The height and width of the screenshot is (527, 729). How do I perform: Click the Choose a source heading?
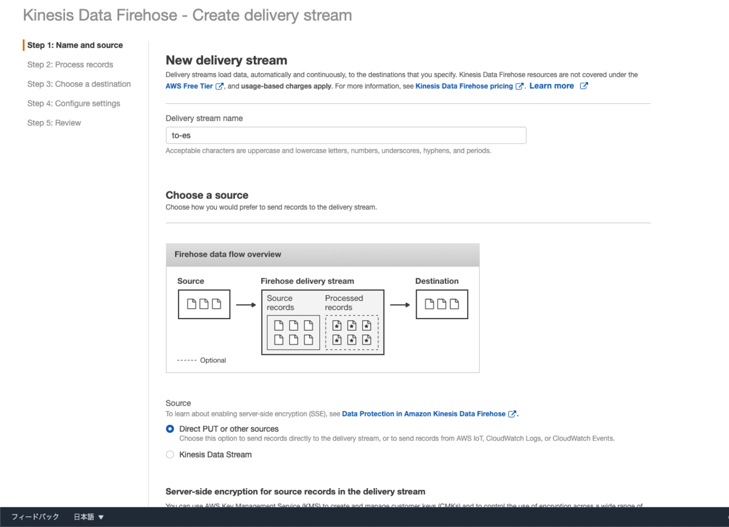(207, 195)
